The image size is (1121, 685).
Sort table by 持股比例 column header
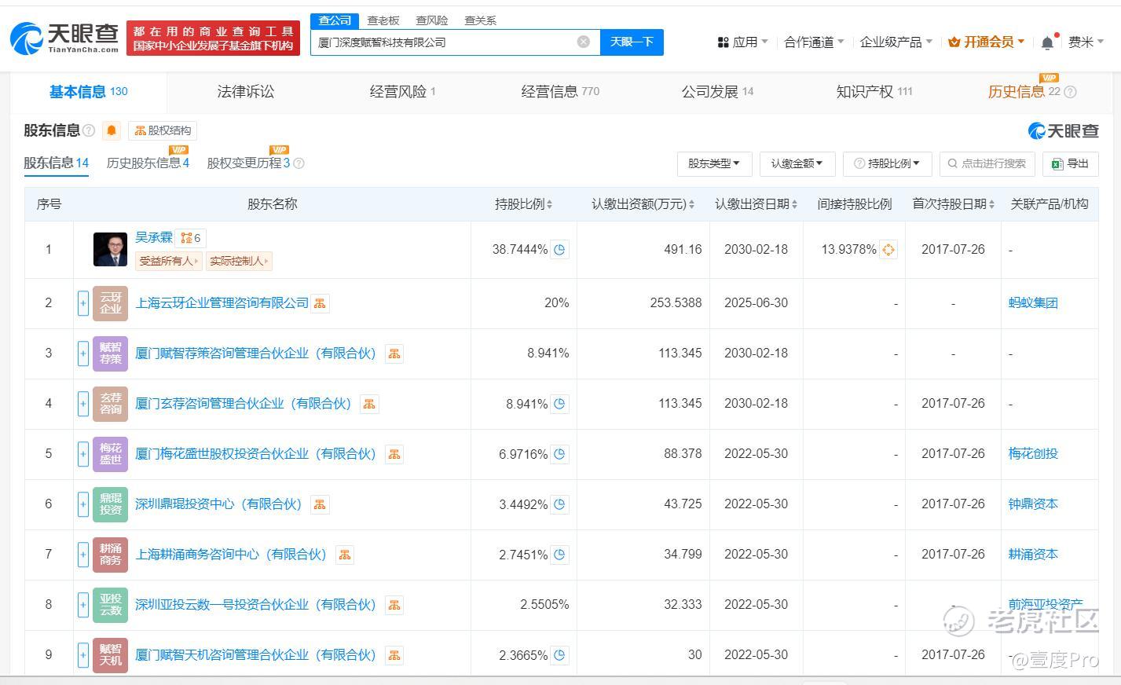(523, 204)
